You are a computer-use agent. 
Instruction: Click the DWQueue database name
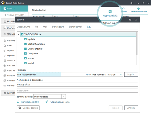click(33, 54)
